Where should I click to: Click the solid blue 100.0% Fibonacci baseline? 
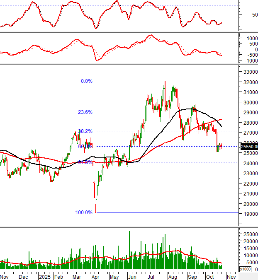pyautogui.click(x=166, y=212)
